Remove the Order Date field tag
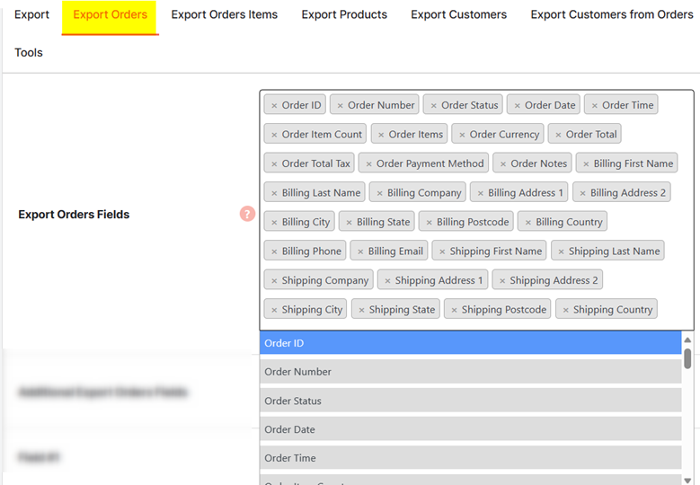Viewport: 700px width, 485px height. coord(517,106)
